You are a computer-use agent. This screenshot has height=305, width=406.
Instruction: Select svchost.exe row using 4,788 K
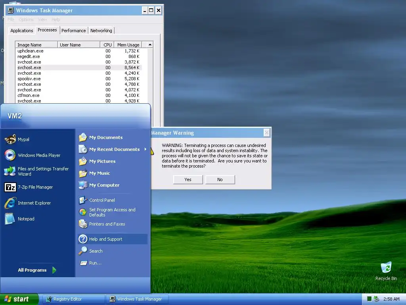tap(79, 84)
